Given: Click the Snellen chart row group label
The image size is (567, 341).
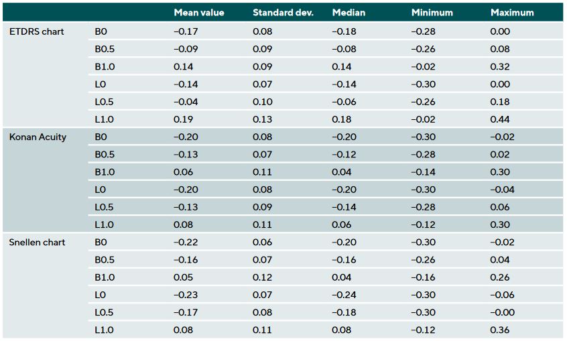Looking at the screenshot, I should [x=38, y=243].
